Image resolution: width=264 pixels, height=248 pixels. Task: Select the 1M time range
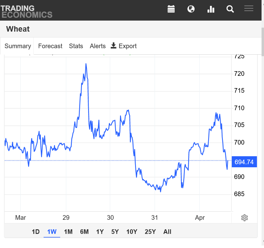click(x=68, y=232)
